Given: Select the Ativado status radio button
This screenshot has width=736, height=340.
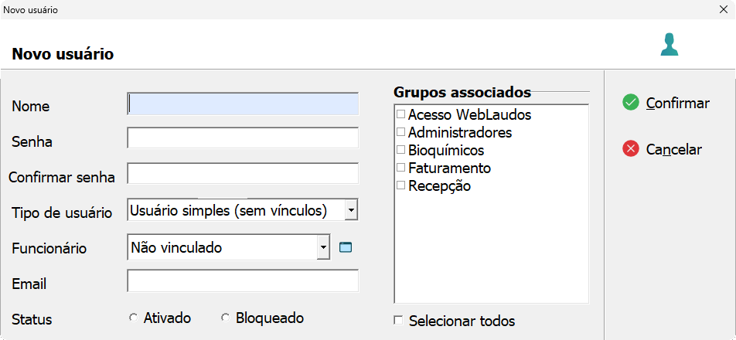Looking at the screenshot, I should (x=133, y=318).
